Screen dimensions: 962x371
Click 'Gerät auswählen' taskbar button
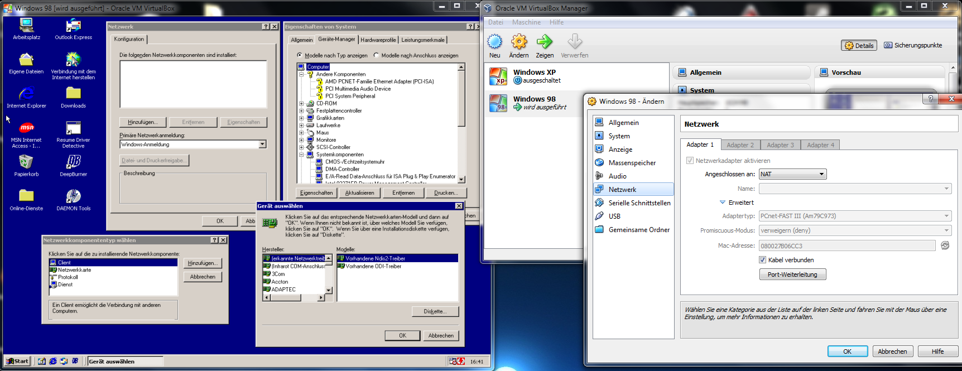[x=126, y=361]
